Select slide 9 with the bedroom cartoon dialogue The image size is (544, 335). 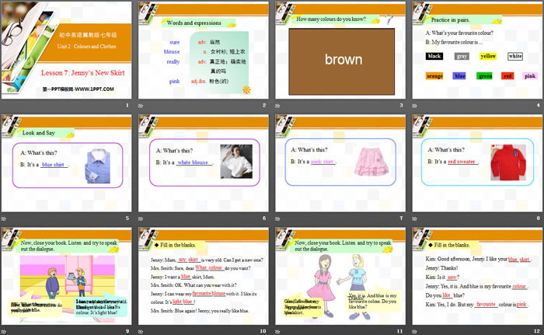(66, 277)
